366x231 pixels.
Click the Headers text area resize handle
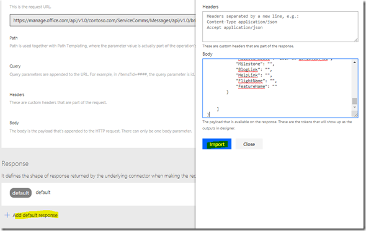(356, 40)
